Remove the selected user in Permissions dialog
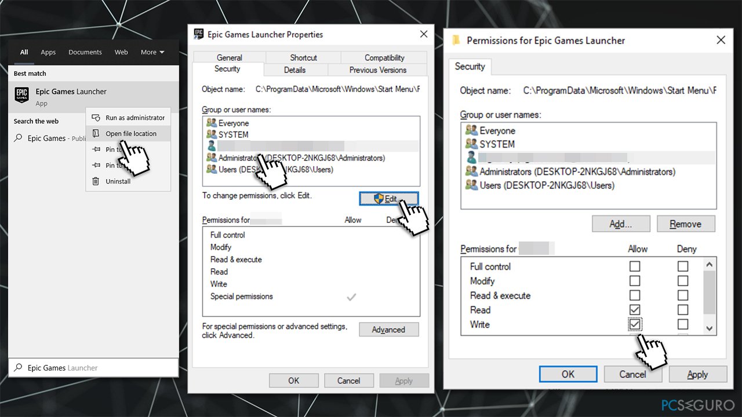Screen dimensions: 742x417 tap(686, 224)
